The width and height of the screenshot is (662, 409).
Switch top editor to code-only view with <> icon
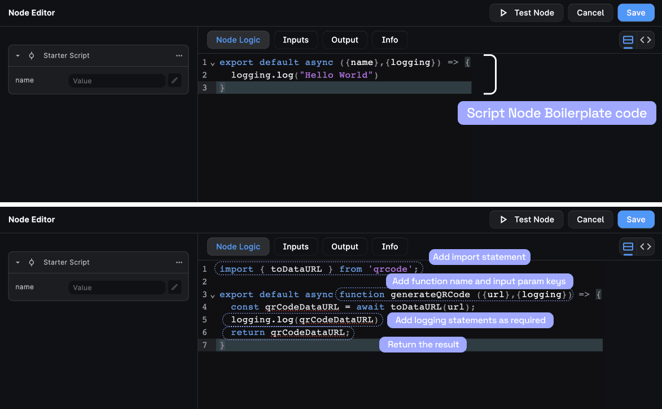(x=646, y=40)
